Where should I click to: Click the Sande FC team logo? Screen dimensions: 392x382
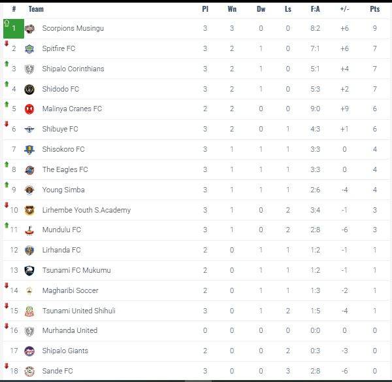(x=29, y=372)
